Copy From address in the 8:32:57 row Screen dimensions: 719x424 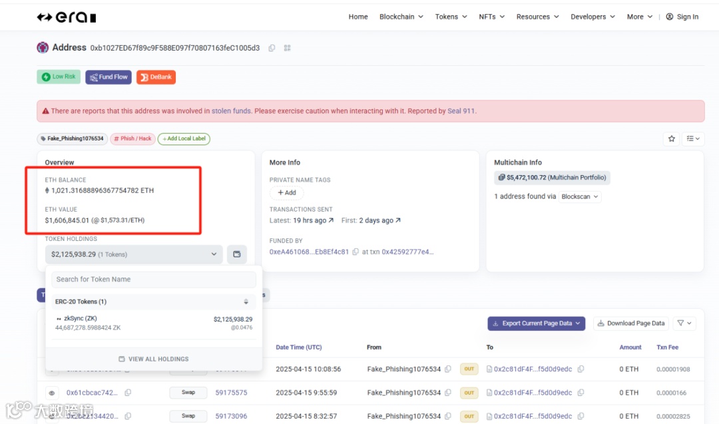point(448,416)
